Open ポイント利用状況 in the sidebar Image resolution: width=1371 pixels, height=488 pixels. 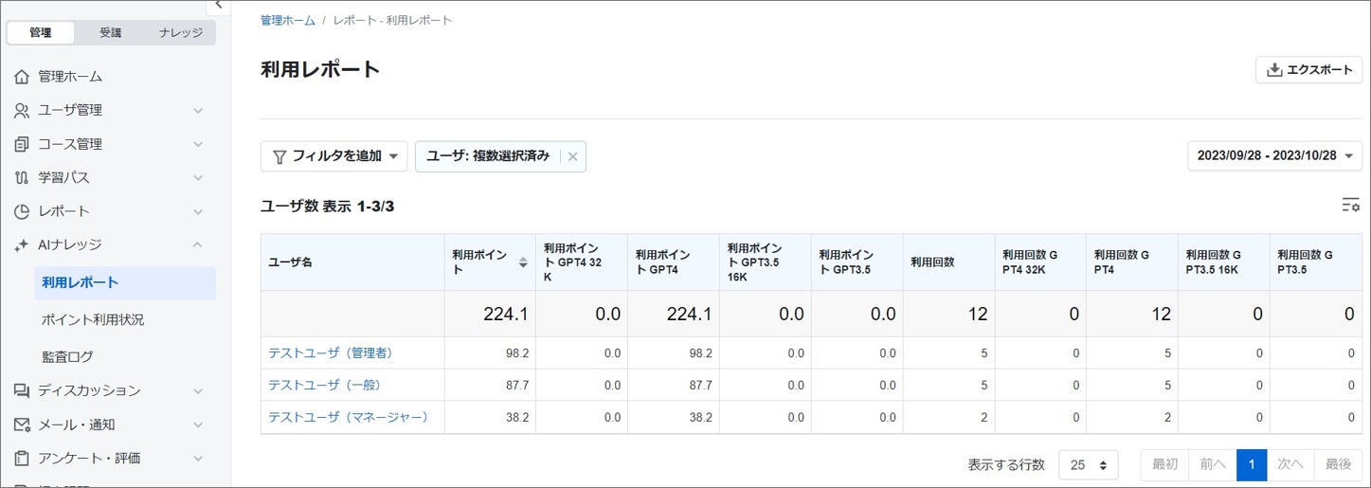coord(93,320)
